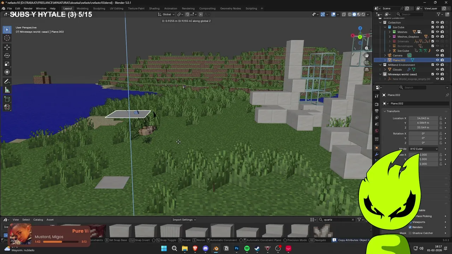Expand Camera item in outliner
The width and height of the screenshot is (452, 254).
(x=385, y=55)
